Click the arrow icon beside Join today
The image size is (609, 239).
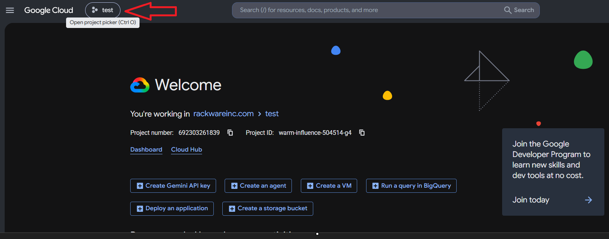[588, 200]
